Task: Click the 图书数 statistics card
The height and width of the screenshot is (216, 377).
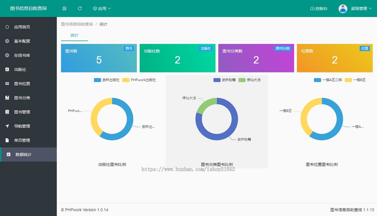Action: coord(99,58)
